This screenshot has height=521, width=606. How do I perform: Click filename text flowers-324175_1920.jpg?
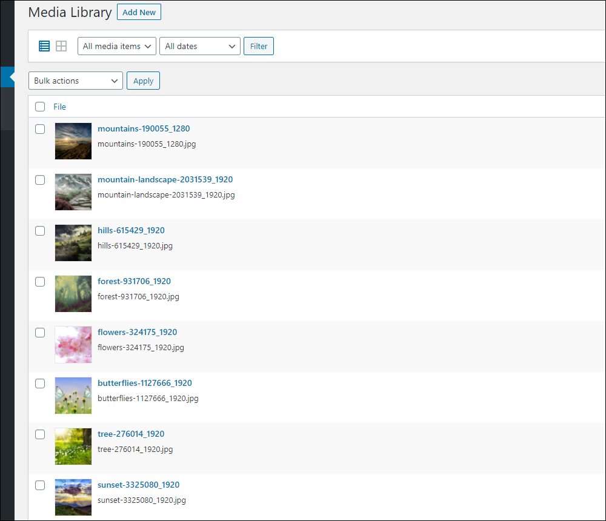pyautogui.click(x=141, y=348)
